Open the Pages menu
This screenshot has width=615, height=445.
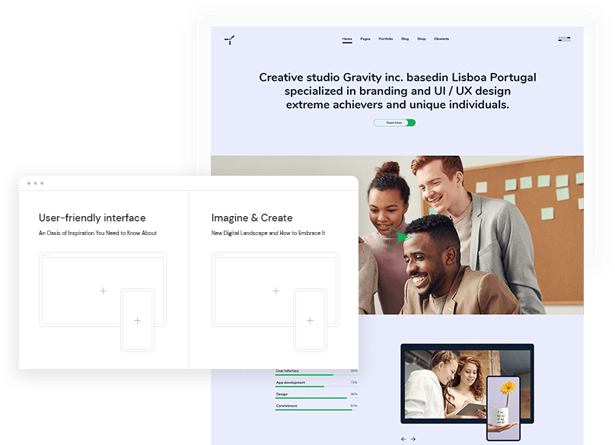(x=365, y=39)
